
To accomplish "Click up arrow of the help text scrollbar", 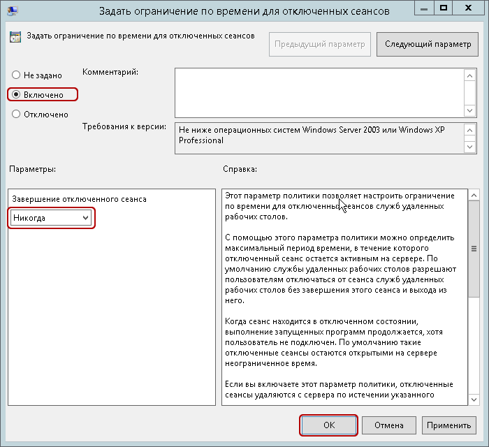I will [x=474, y=195].
